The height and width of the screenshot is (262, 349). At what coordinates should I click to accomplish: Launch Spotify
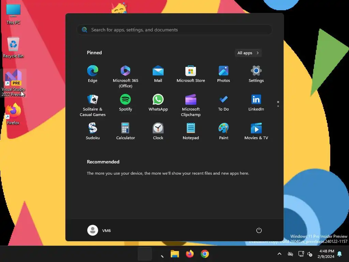tap(125, 103)
